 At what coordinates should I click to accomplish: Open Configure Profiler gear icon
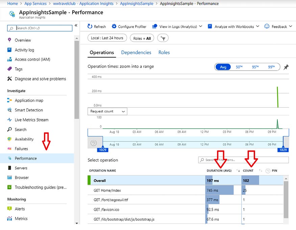coord(114,26)
